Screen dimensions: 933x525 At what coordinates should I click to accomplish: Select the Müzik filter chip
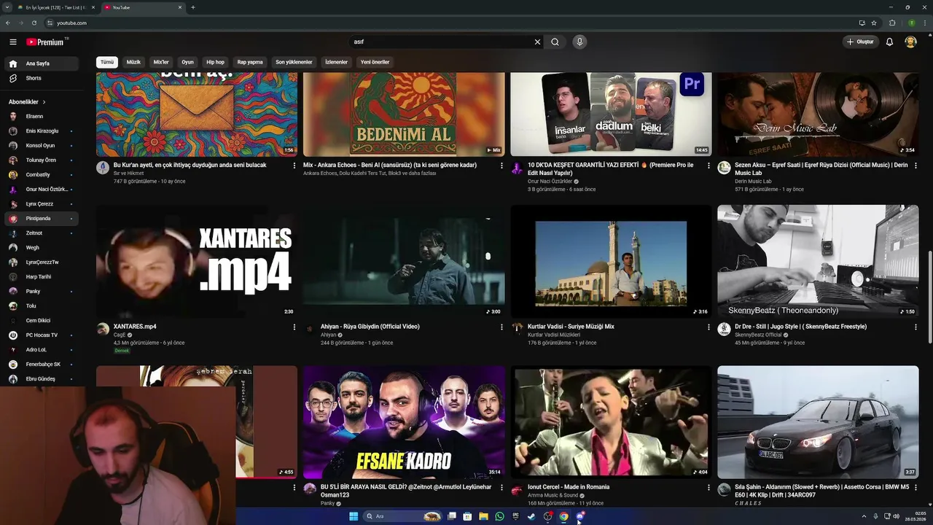point(133,62)
